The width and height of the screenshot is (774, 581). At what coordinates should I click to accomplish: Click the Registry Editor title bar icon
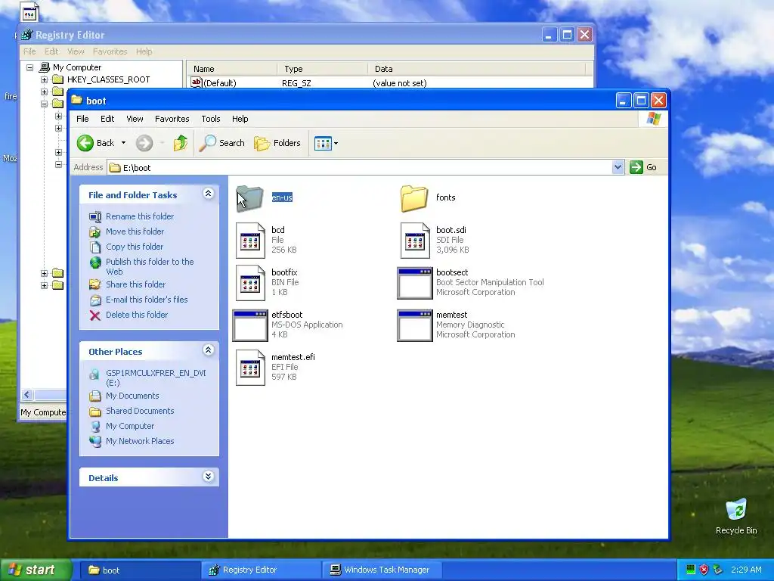click(x=26, y=35)
